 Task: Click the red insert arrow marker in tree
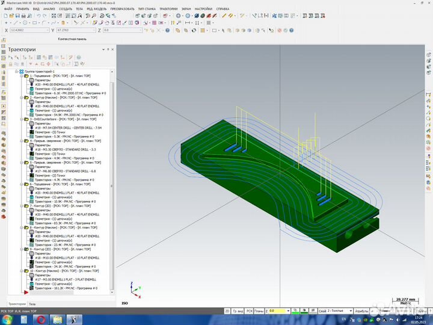pyautogui.click(x=26, y=292)
